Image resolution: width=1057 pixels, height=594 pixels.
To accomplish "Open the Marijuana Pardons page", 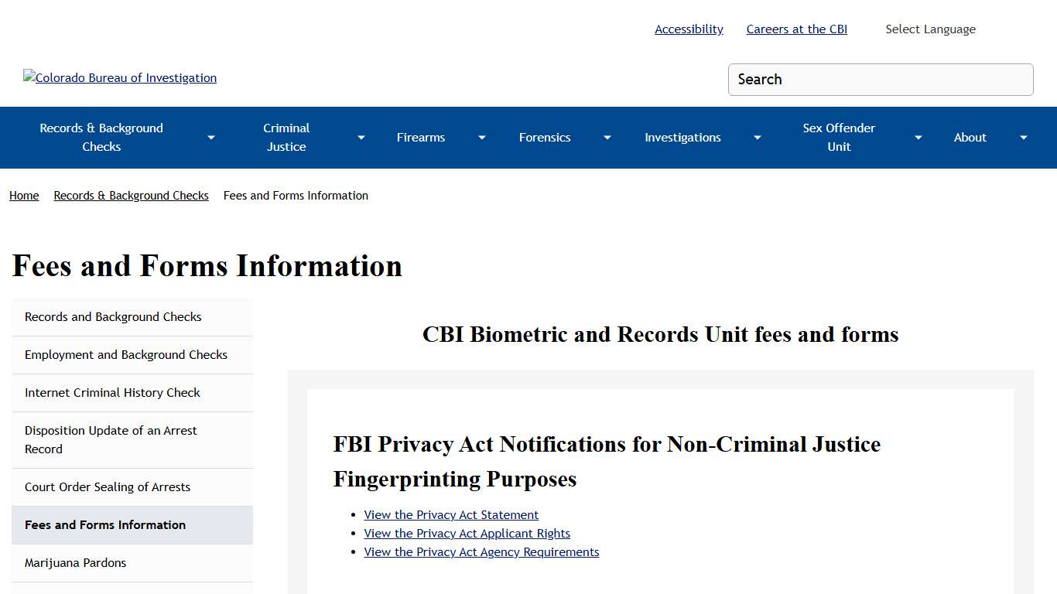I will tap(75, 562).
